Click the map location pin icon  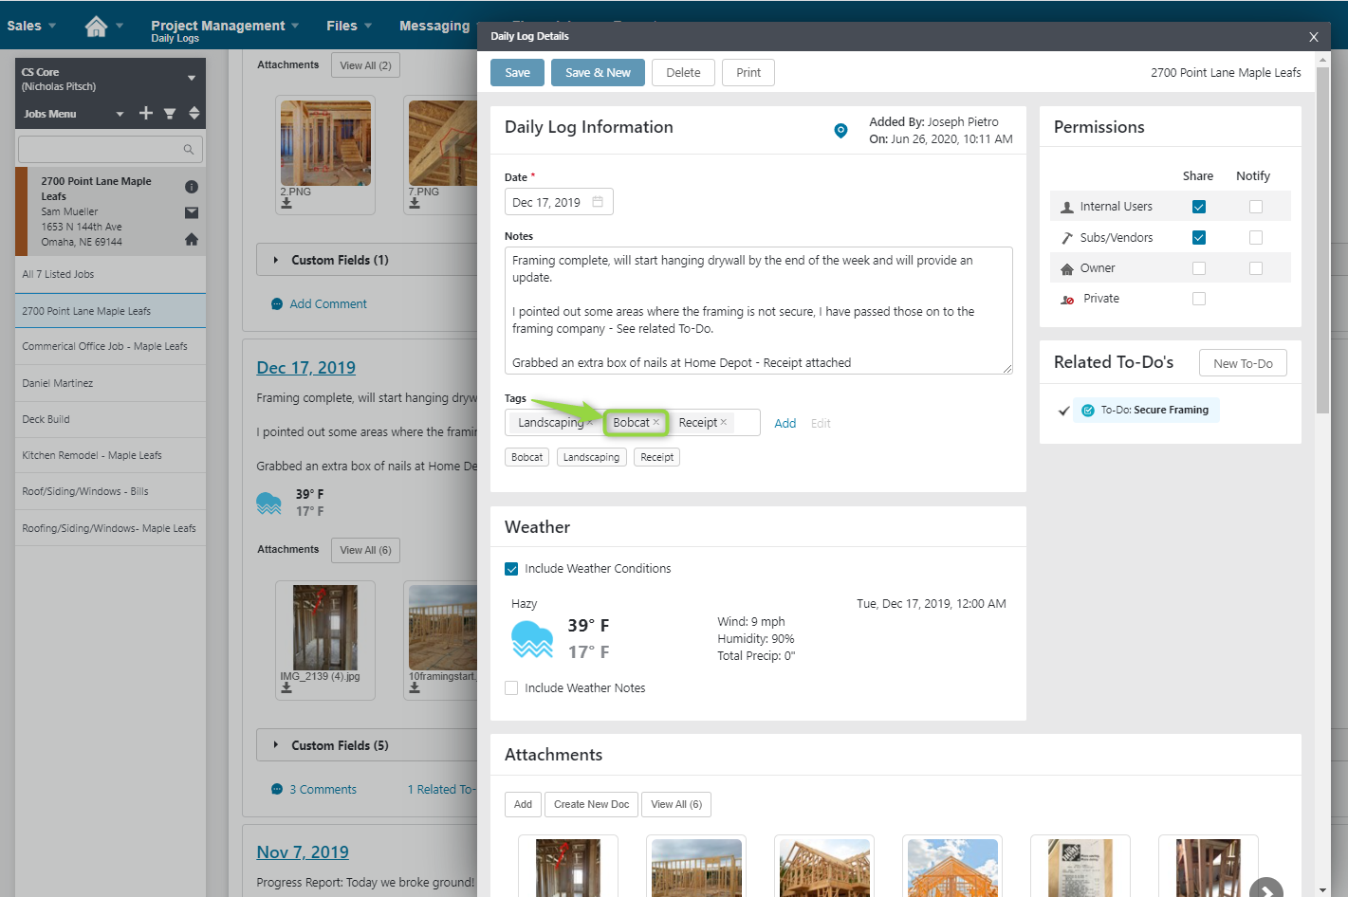tap(840, 131)
